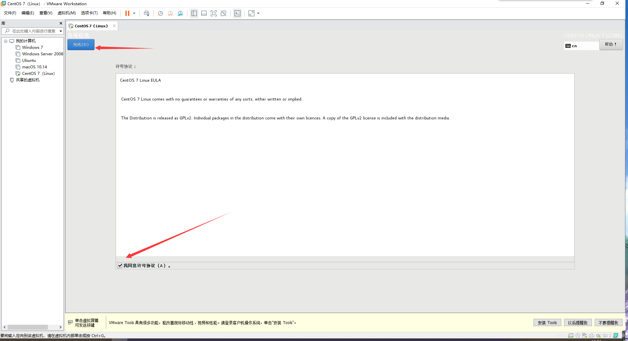Close the CentOS 7 (Linux) tab
This screenshot has width=628, height=341.
[114, 26]
